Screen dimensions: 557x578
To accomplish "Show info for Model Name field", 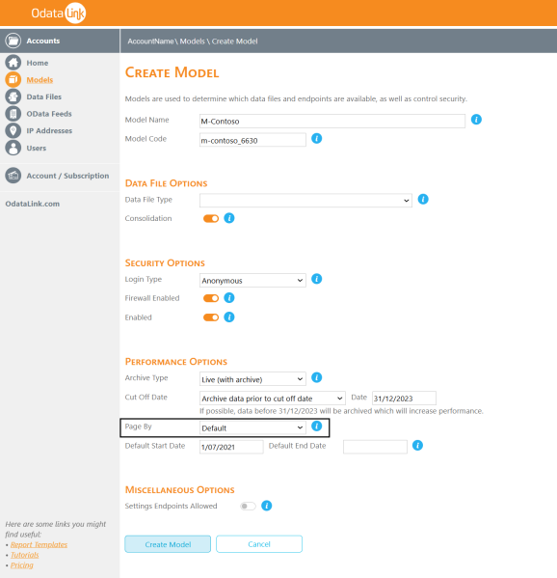I will [x=476, y=120].
